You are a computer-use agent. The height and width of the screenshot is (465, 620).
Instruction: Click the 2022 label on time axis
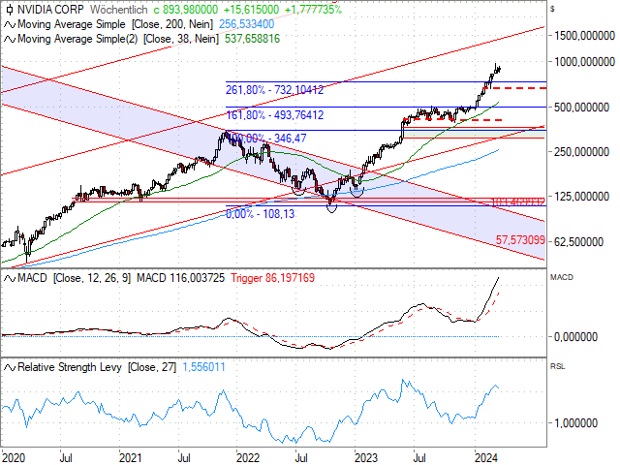(x=248, y=458)
